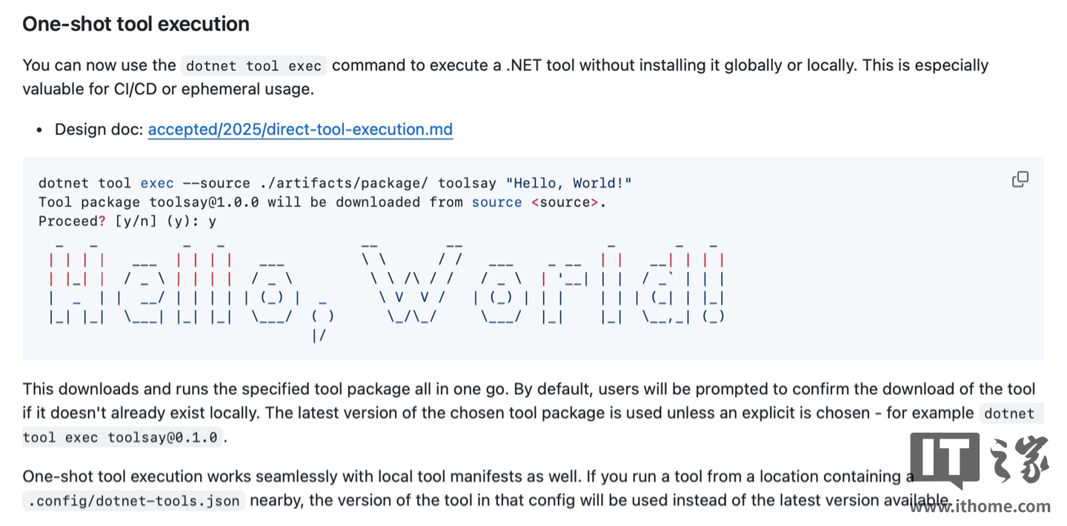Click the IT Home logo watermark
Screen dimensions: 1067x526
click(x=979, y=461)
